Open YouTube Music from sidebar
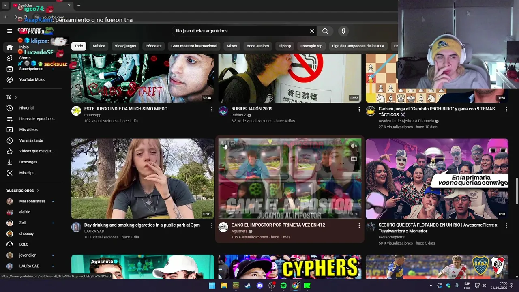The height and width of the screenshot is (292, 519). [32, 79]
